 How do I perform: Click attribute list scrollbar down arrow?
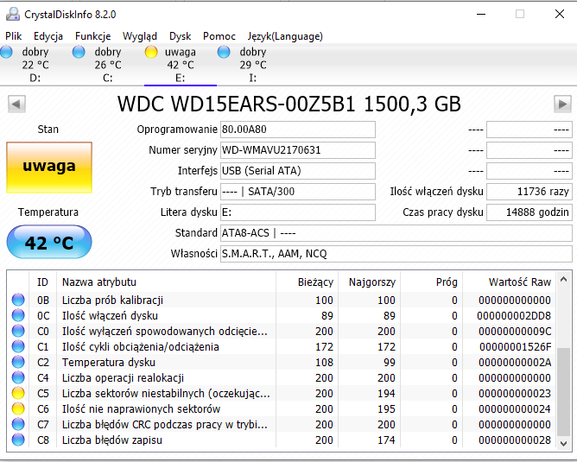coord(563,444)
